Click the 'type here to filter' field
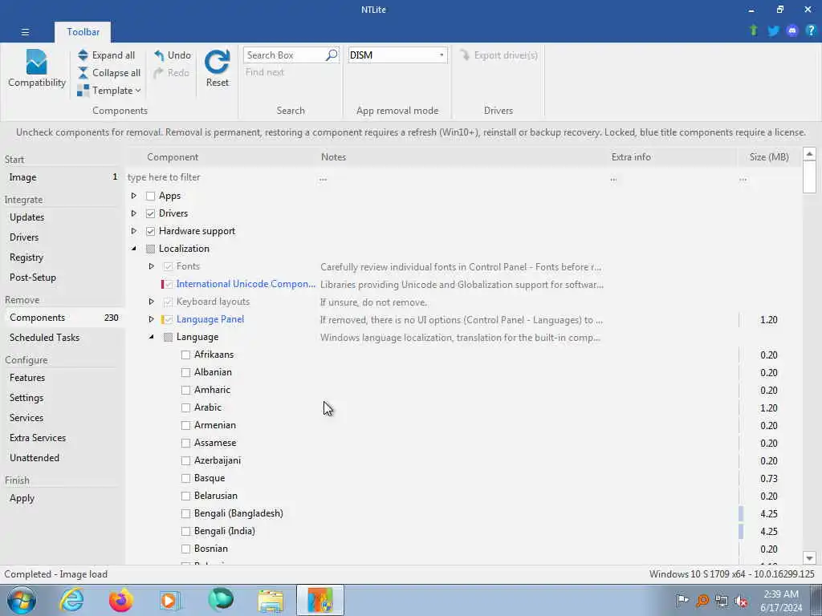822x616 pixels. pyautogui.click(x=222, y=177)
